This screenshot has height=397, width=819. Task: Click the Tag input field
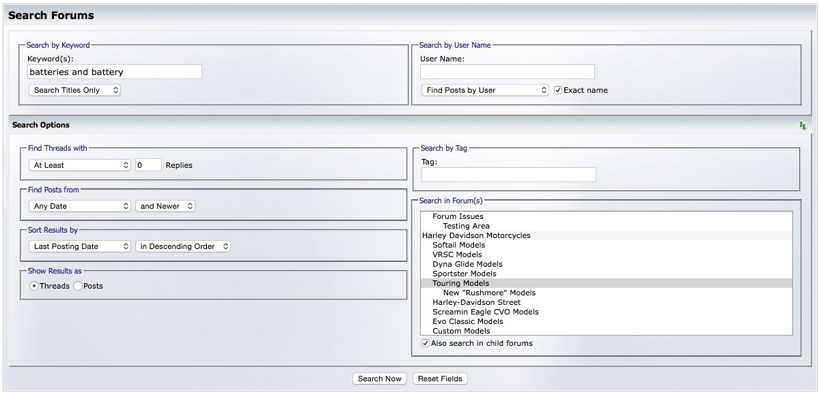[x=508, y=175]
